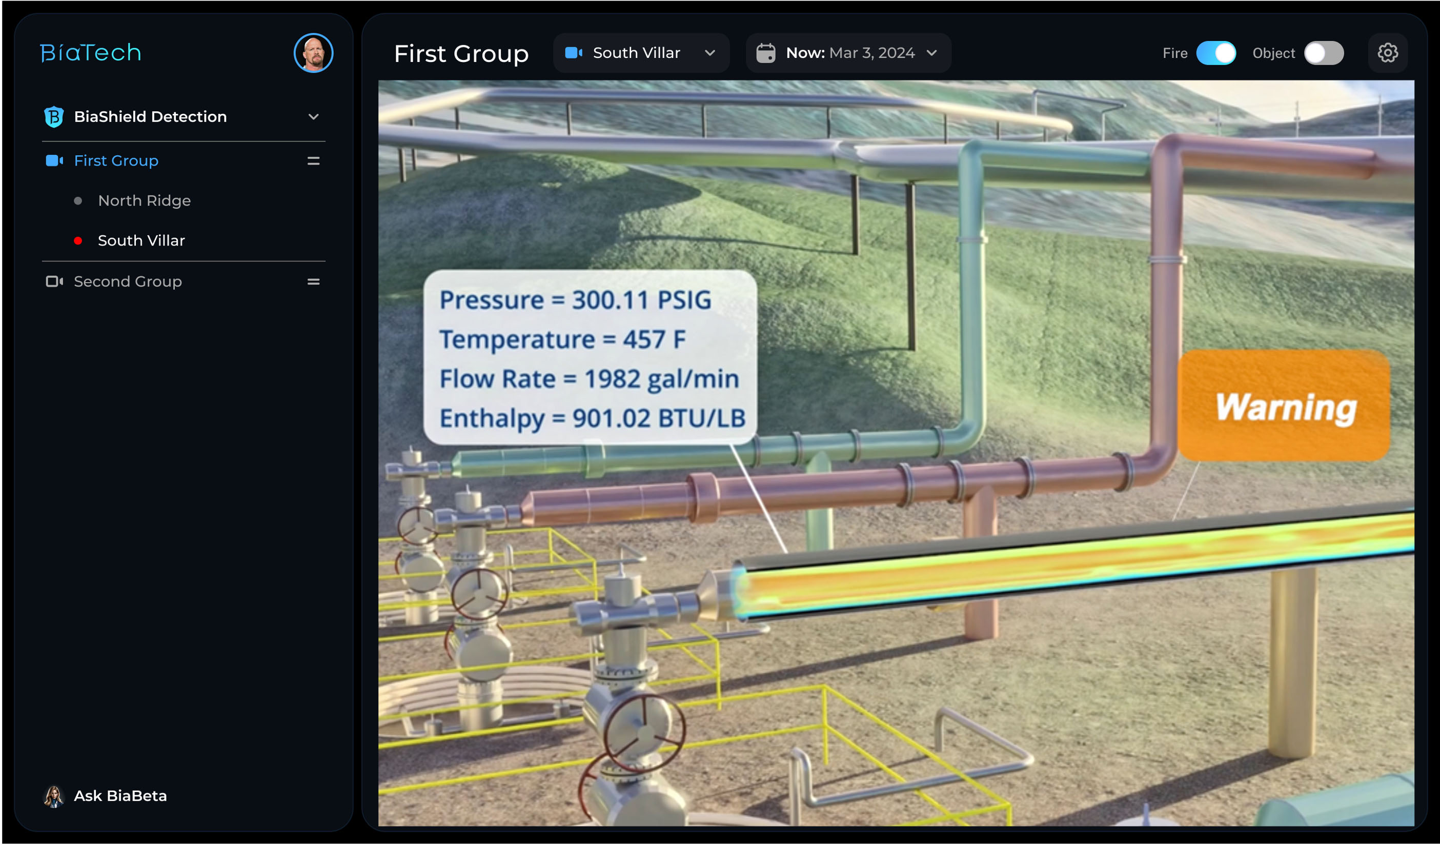Disable the Fire detection toggle
1440x846 pixels.
[x=1216, y=53]
